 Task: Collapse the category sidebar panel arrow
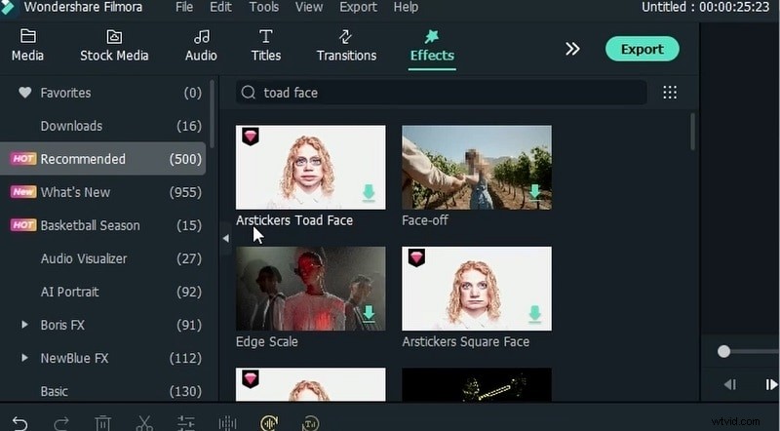(225, 238)
